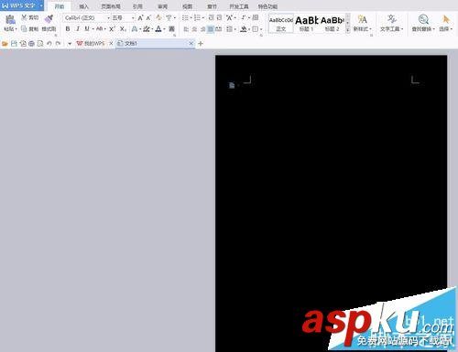Switch to the Developer Tools tab
Viewport: 458px width, 352px height.
[x=238, y=6]
